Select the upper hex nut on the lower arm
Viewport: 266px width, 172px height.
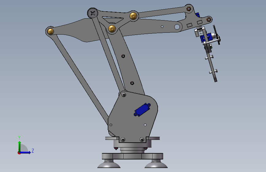click(x=123, y=56)
